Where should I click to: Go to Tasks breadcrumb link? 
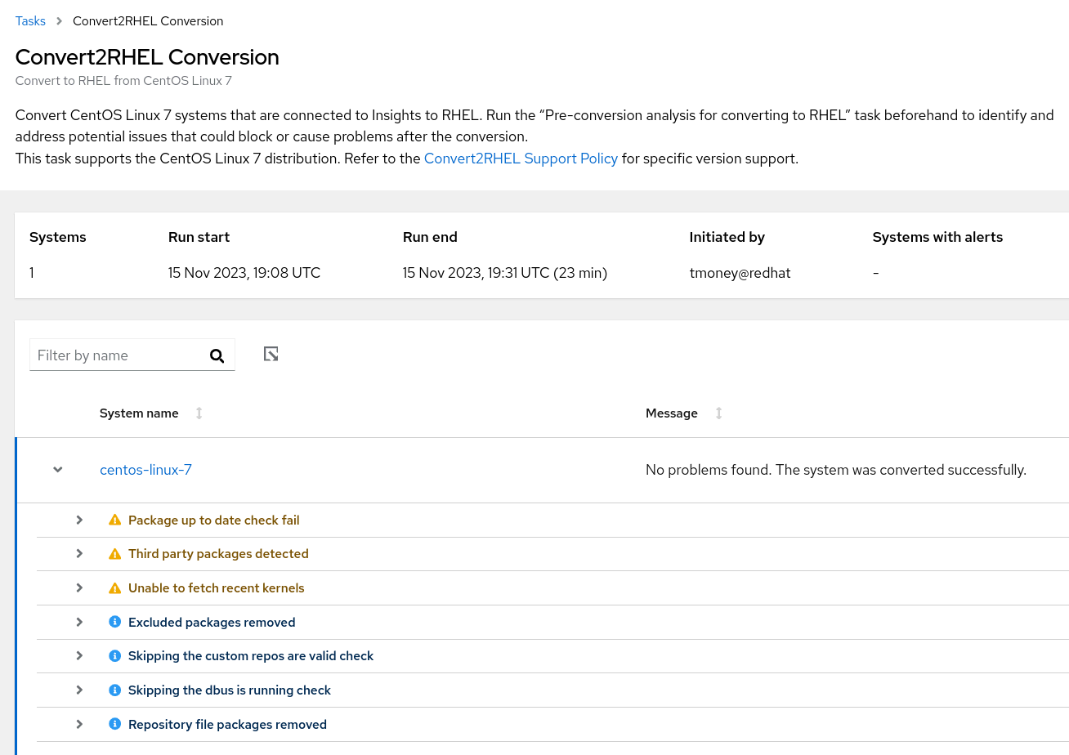coord(30,21)
